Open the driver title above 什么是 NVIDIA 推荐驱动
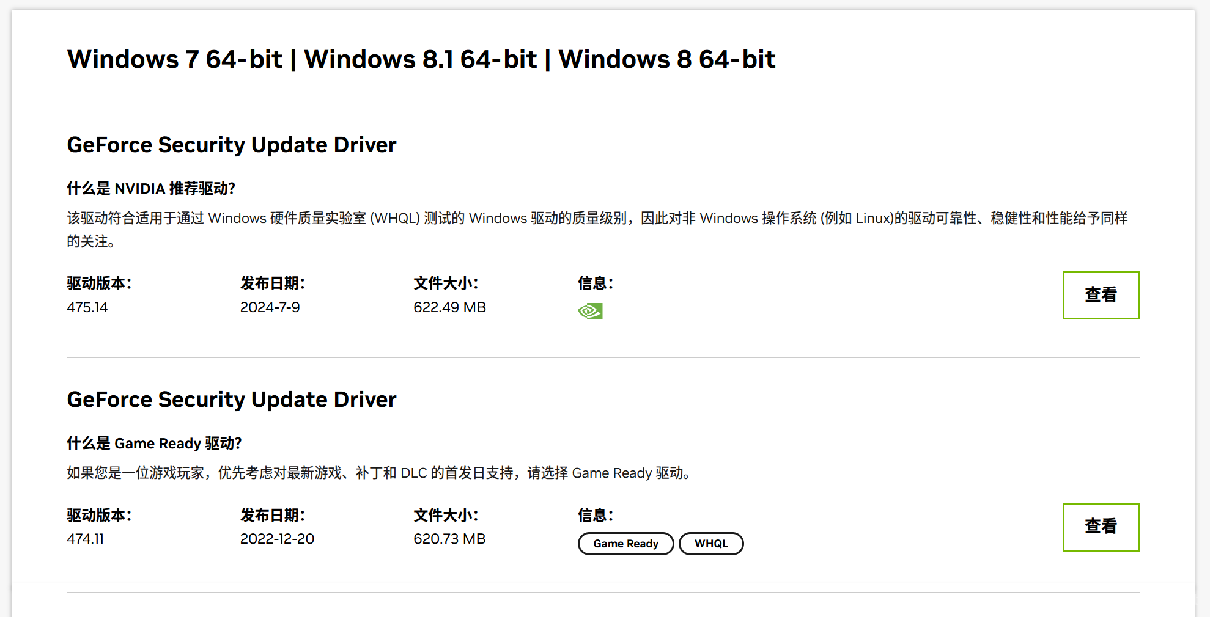 [x=232, y=145]
